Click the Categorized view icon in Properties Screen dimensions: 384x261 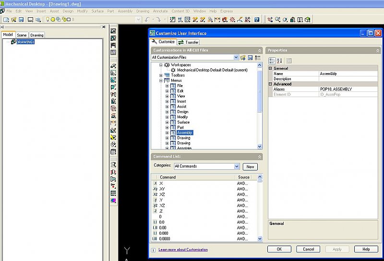click(272, 61)
